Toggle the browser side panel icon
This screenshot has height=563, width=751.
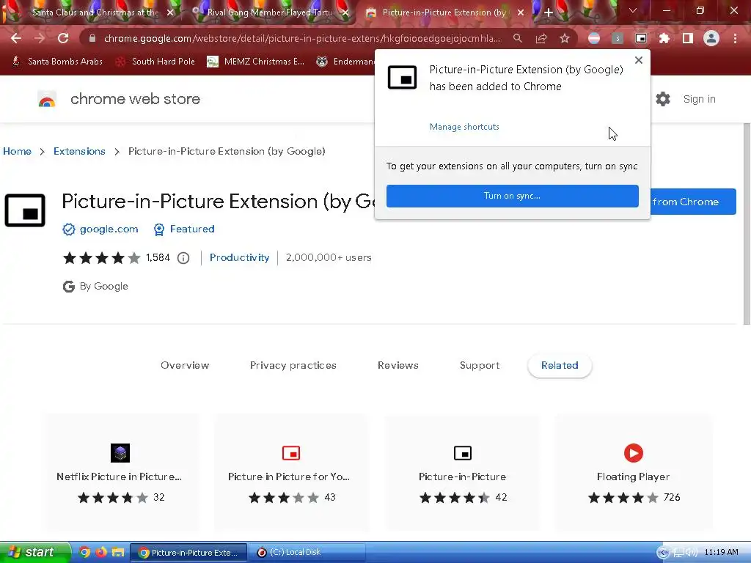(x=688, y=38)
